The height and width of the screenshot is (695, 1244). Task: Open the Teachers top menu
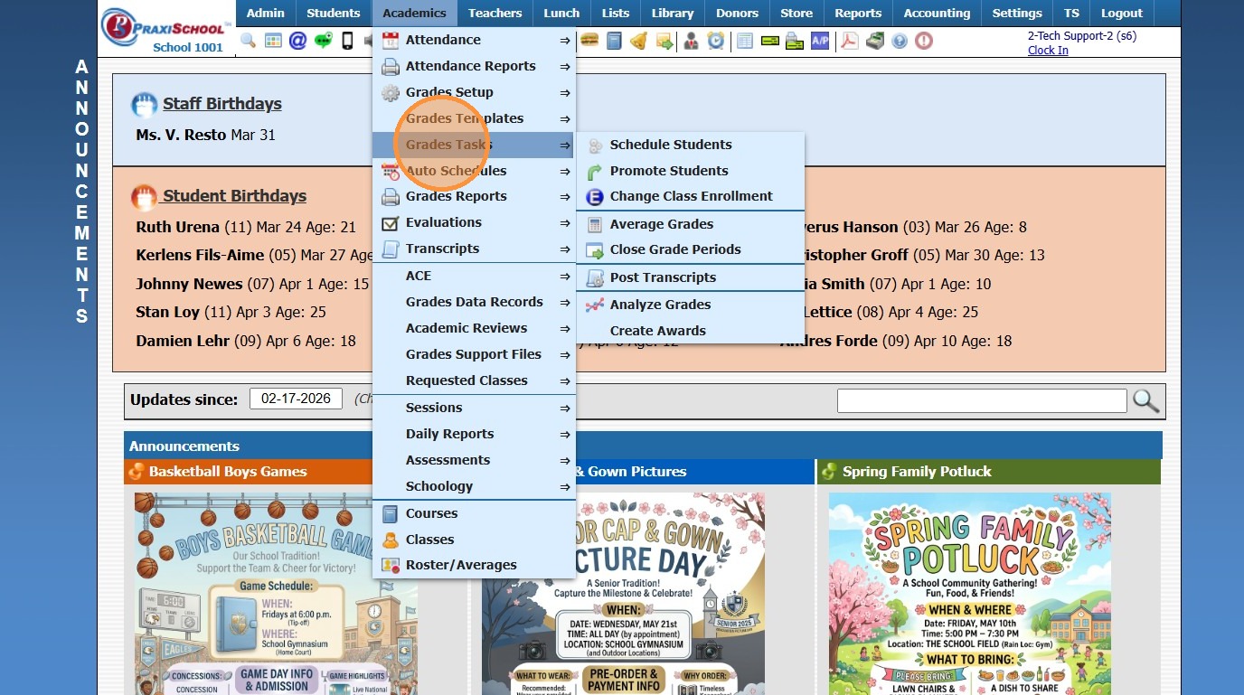(x=495, y=13)
